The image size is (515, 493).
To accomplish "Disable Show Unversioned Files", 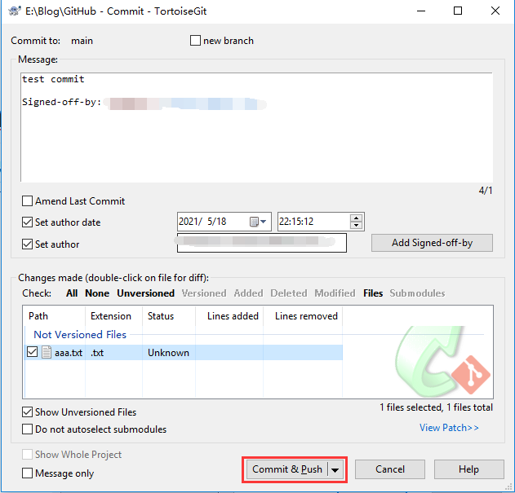I will pos(28,412).
